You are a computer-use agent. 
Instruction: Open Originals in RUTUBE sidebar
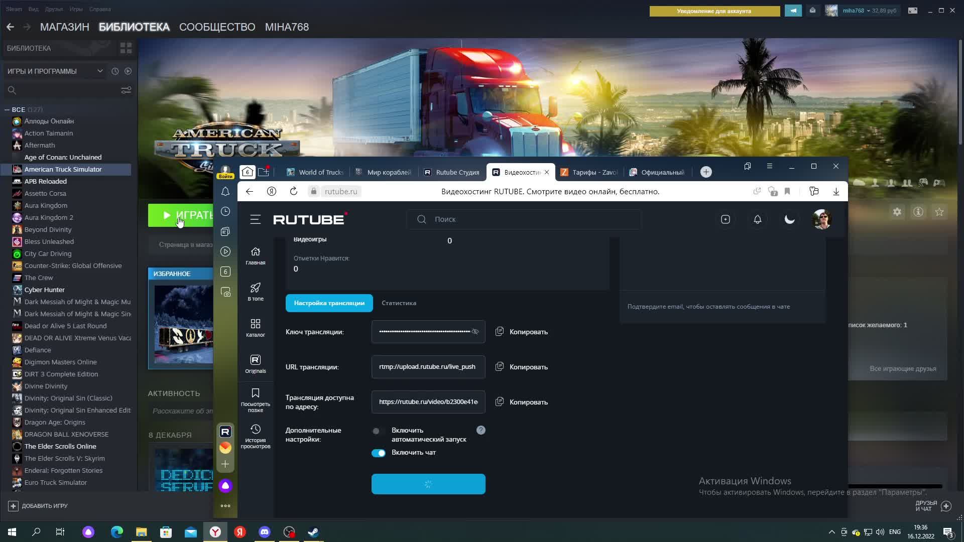point(255,364)
